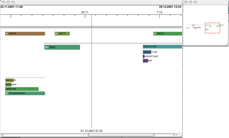The image size is (229, 138).
Task: Click the 01.12.2001 01:22 cursor label
Action: pos(92,131)
